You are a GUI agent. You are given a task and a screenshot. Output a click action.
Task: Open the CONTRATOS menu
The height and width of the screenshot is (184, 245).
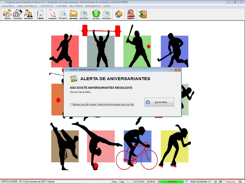coord(47,6)
